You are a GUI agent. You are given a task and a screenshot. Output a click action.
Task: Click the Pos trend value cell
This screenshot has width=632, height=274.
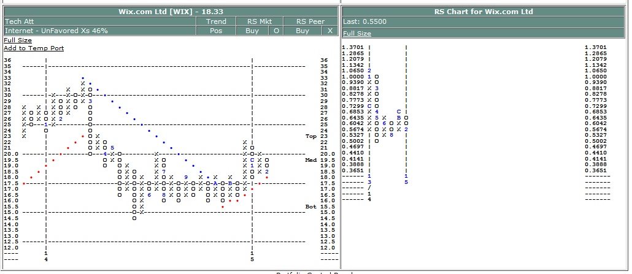[216, 31]
